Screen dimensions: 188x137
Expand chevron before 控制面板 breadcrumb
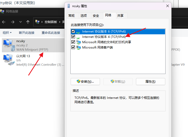click(x=42, y=22)
